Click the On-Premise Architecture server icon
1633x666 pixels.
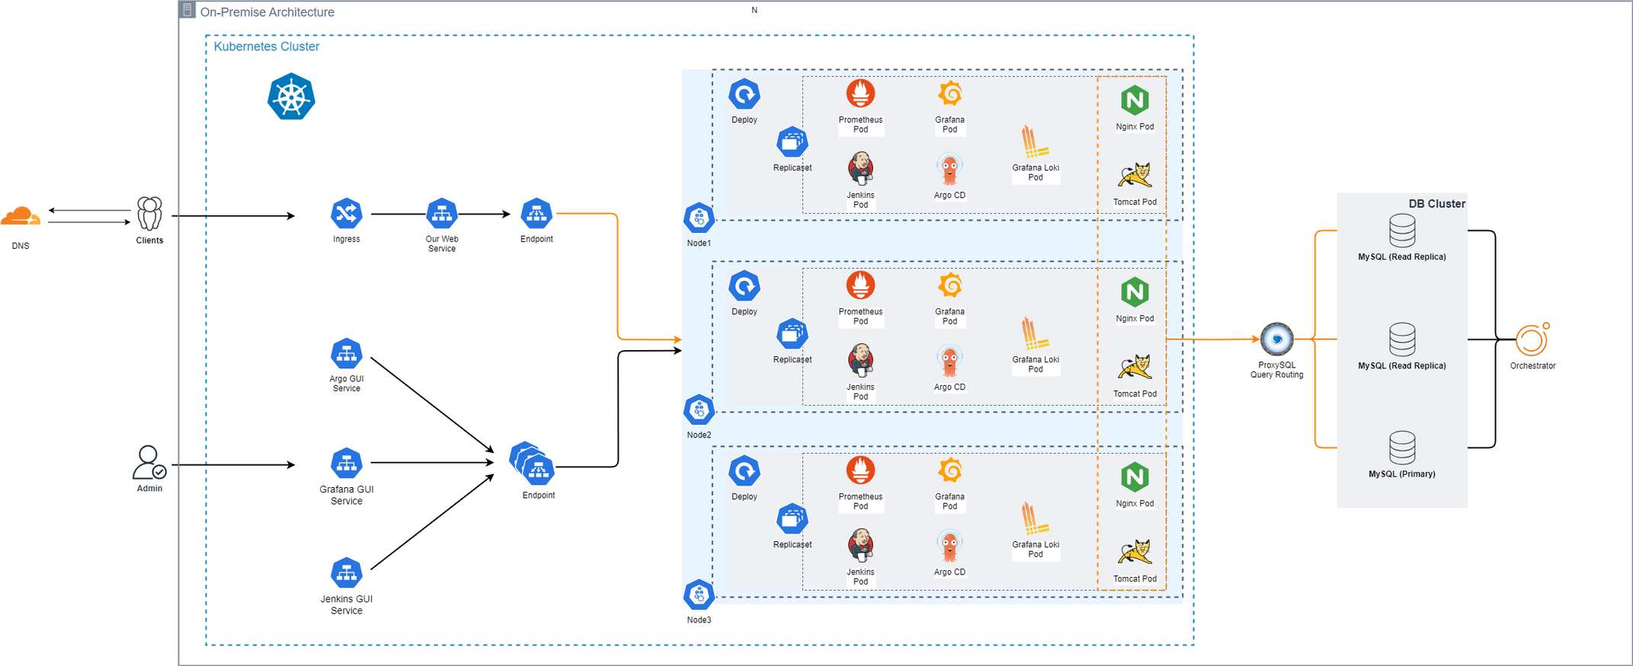[187, 10]
